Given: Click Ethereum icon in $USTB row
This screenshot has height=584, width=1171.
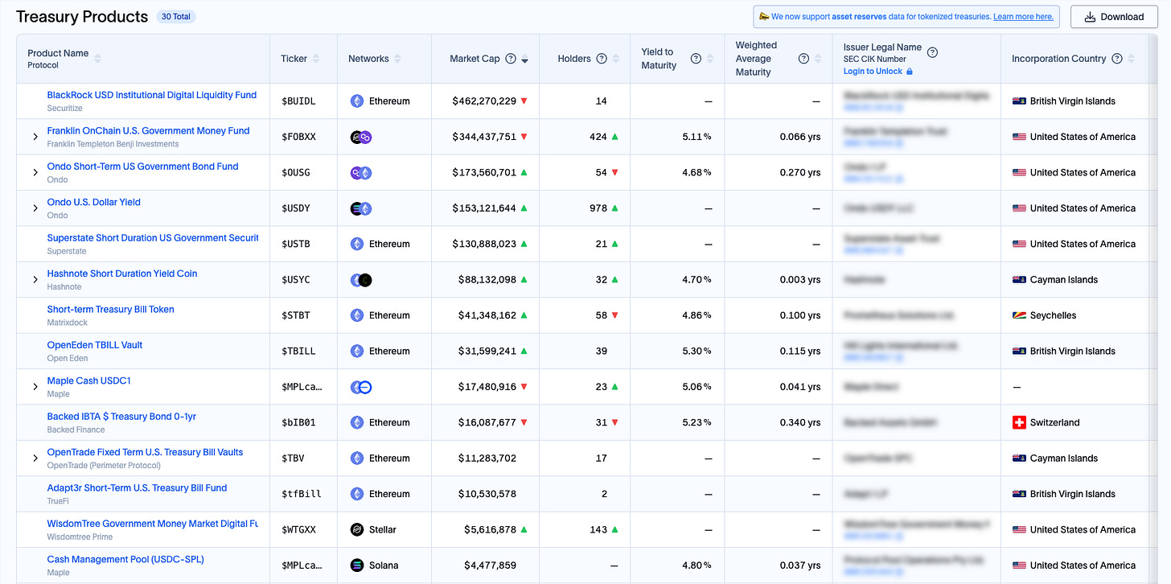Looking at the screenshot, I should click(x=357, y=244).
